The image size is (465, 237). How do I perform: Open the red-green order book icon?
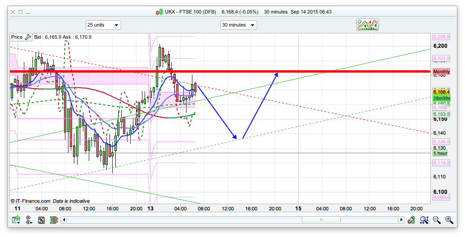(54, 220)
